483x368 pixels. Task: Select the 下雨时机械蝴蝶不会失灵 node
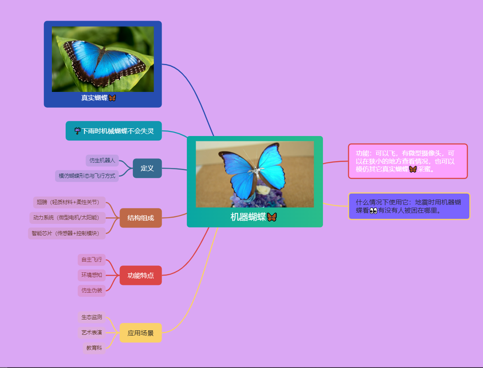click(x=114, y=131)
